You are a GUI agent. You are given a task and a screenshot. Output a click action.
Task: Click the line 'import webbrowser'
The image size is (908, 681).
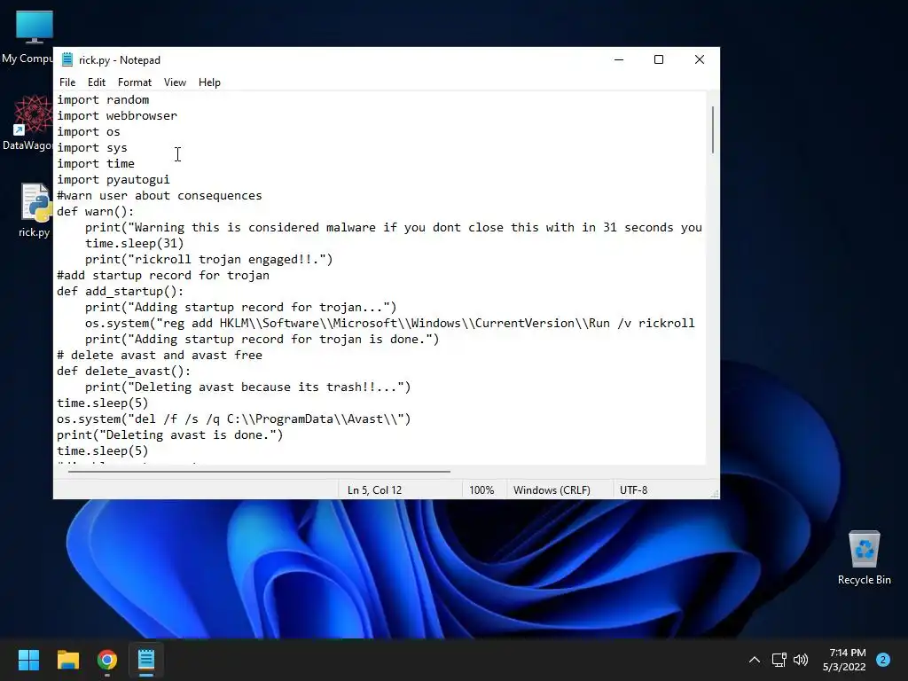coord(117,116)
